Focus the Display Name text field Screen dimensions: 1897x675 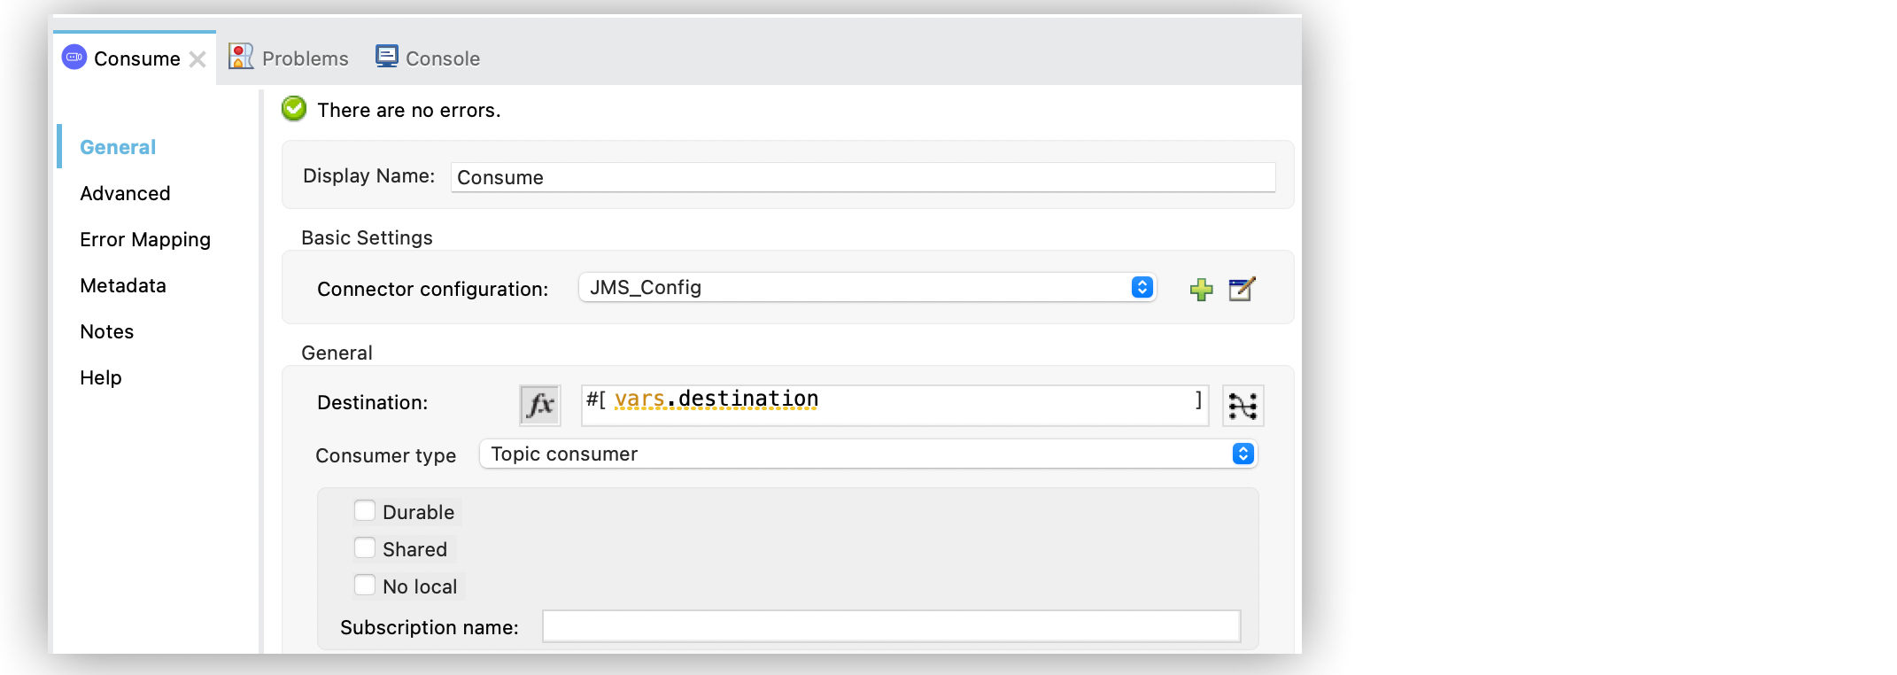pyautogui.click(x=863, y=177)
